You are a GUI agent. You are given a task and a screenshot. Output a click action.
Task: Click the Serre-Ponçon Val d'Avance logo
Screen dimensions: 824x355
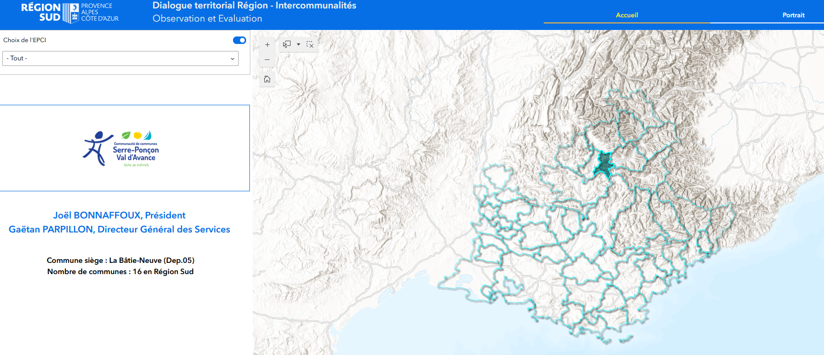pos(122,148)
